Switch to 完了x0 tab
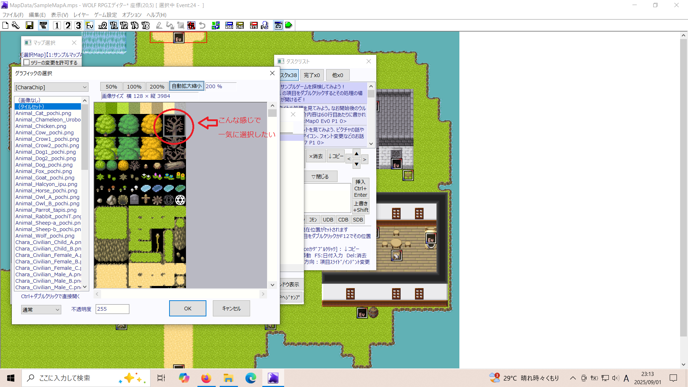 (x=312, y=75)
